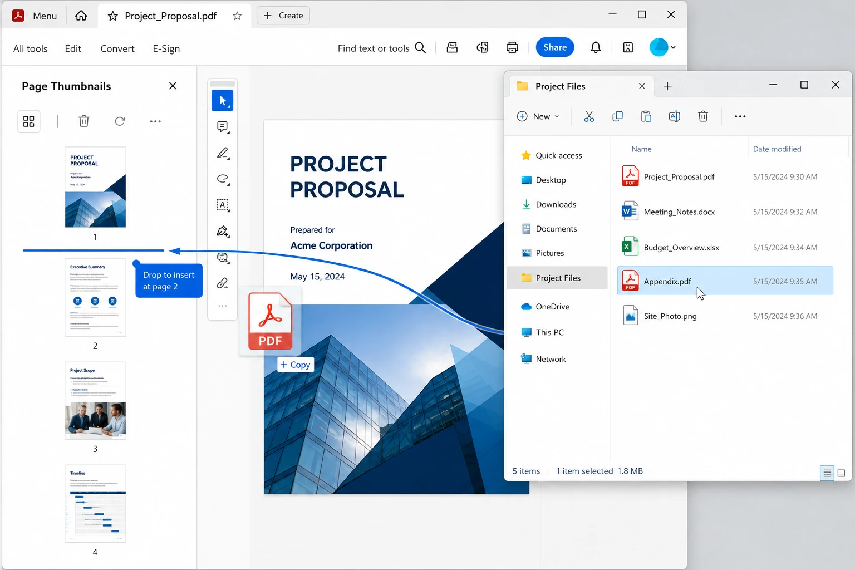Image resolution: width=855 pixels, height=570 pixels.
Task: Open the E-Sign tab
Action: tap(166, 48)
